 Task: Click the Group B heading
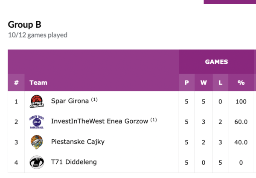click(x=24, y=25)
